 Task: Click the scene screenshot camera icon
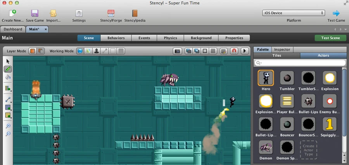coord(177,51)
